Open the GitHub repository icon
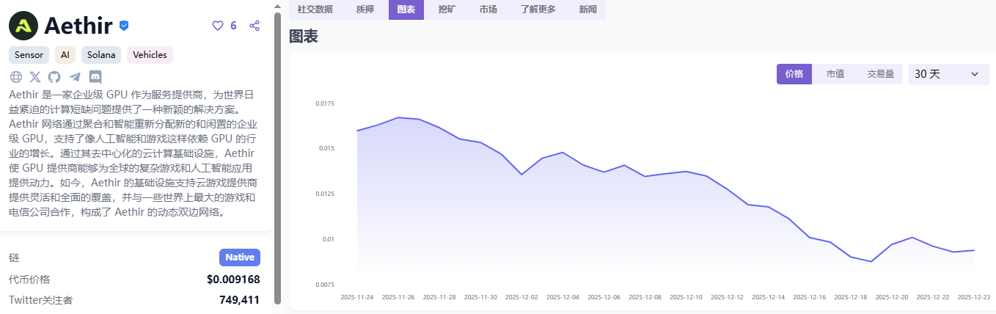 tap(55, 76)
